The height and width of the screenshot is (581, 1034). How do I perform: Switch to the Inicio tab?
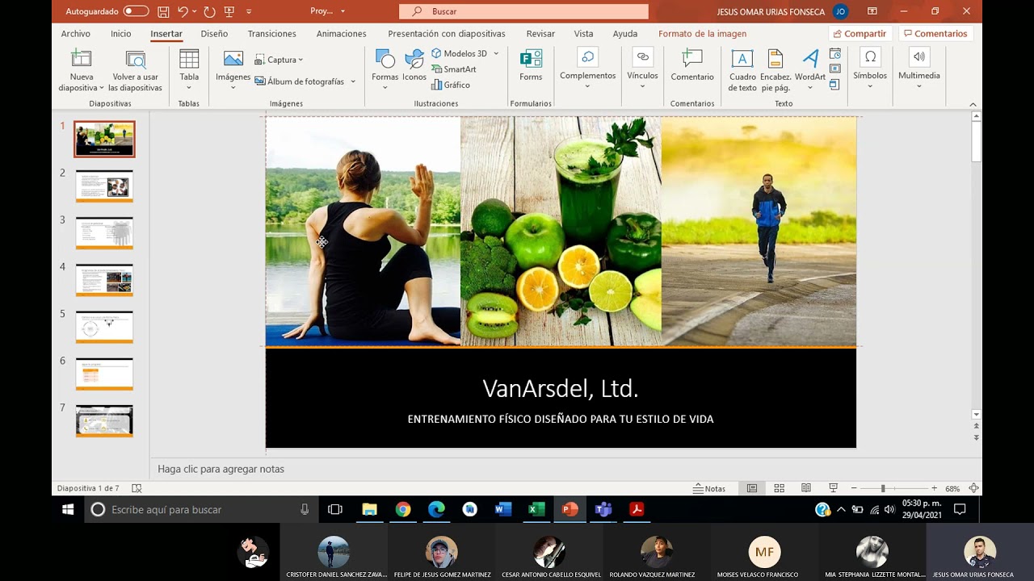(x=121, y=34)
